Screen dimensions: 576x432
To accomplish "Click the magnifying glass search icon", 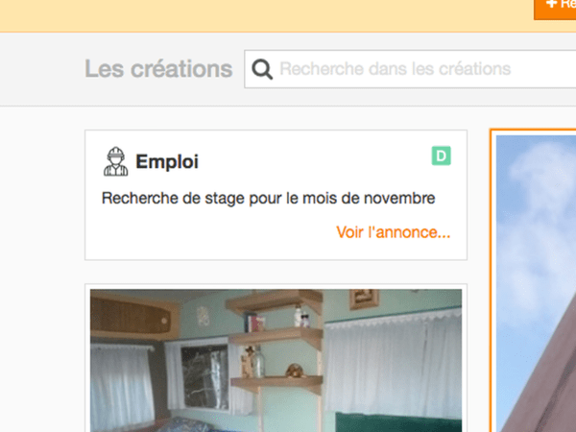I will [x=261, y=69].
